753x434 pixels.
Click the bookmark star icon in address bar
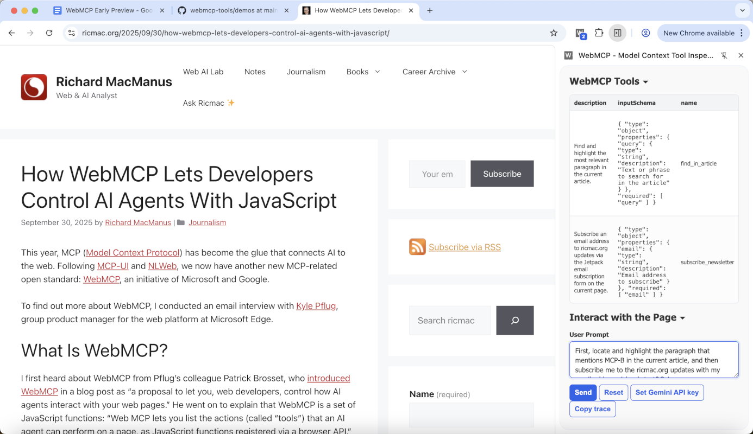tap(554, 33)
